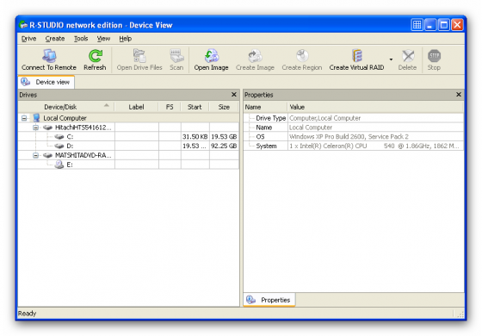Open the Create Virtual RAID dropdown arrow
The image size is (482, 336).
pos(391,59)
